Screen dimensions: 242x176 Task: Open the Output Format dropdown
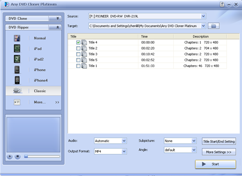[x=124, y=151]
